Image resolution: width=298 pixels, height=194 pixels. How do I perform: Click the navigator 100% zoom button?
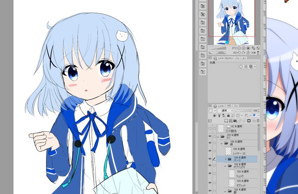click(x=248, y=48)
